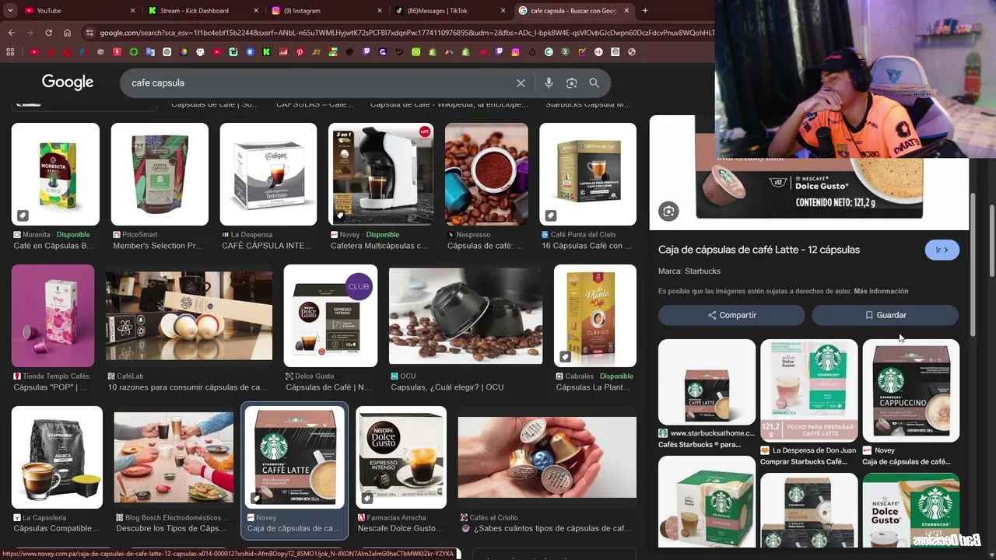Go forward in browser history

coord(30,33)
